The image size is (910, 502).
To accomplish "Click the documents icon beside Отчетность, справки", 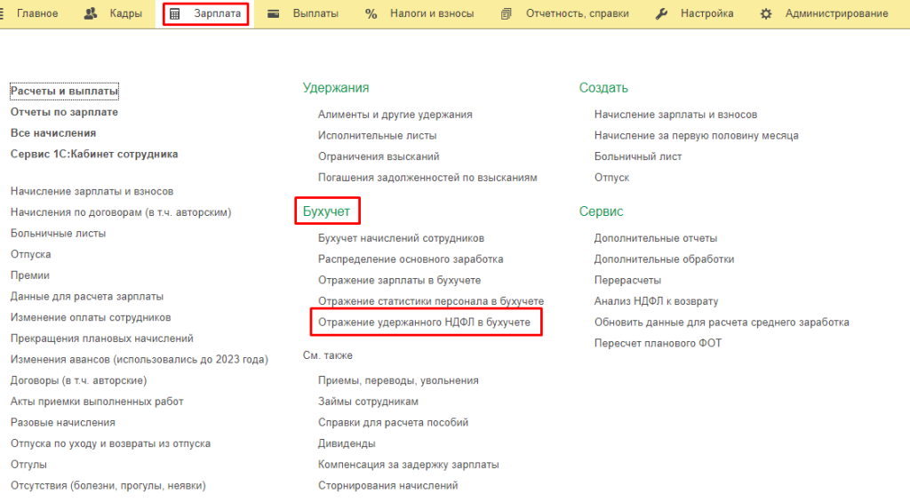I will 507,14.
